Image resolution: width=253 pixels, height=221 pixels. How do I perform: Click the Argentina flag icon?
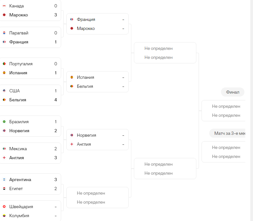pos(4,180)
